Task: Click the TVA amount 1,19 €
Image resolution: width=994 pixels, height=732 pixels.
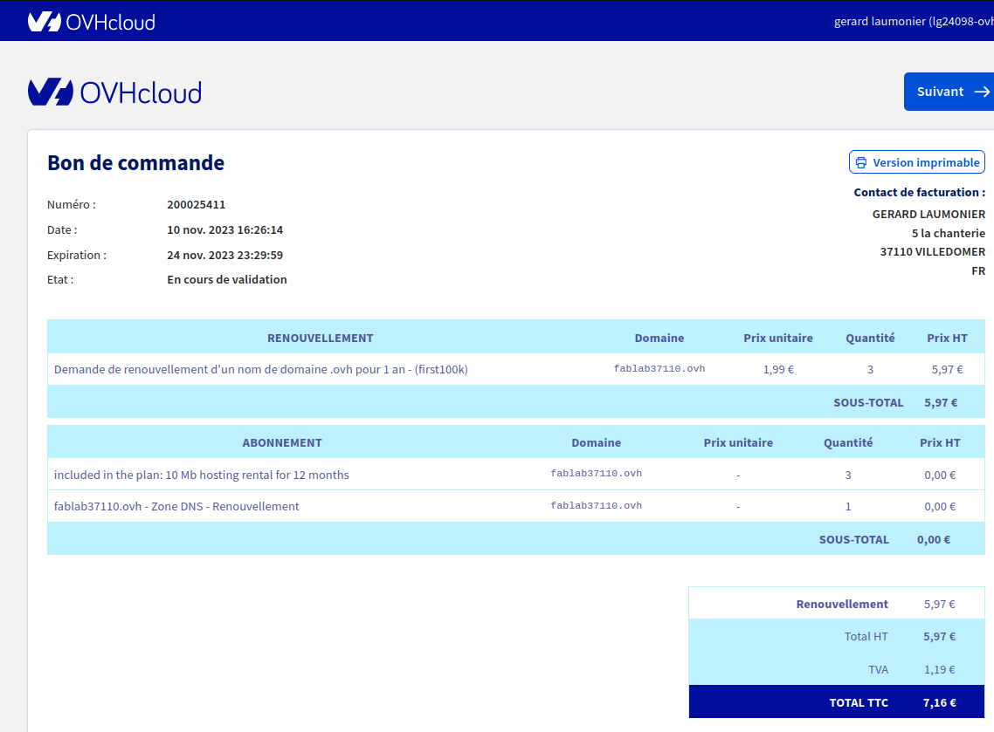Action: (x=939, y=670)
